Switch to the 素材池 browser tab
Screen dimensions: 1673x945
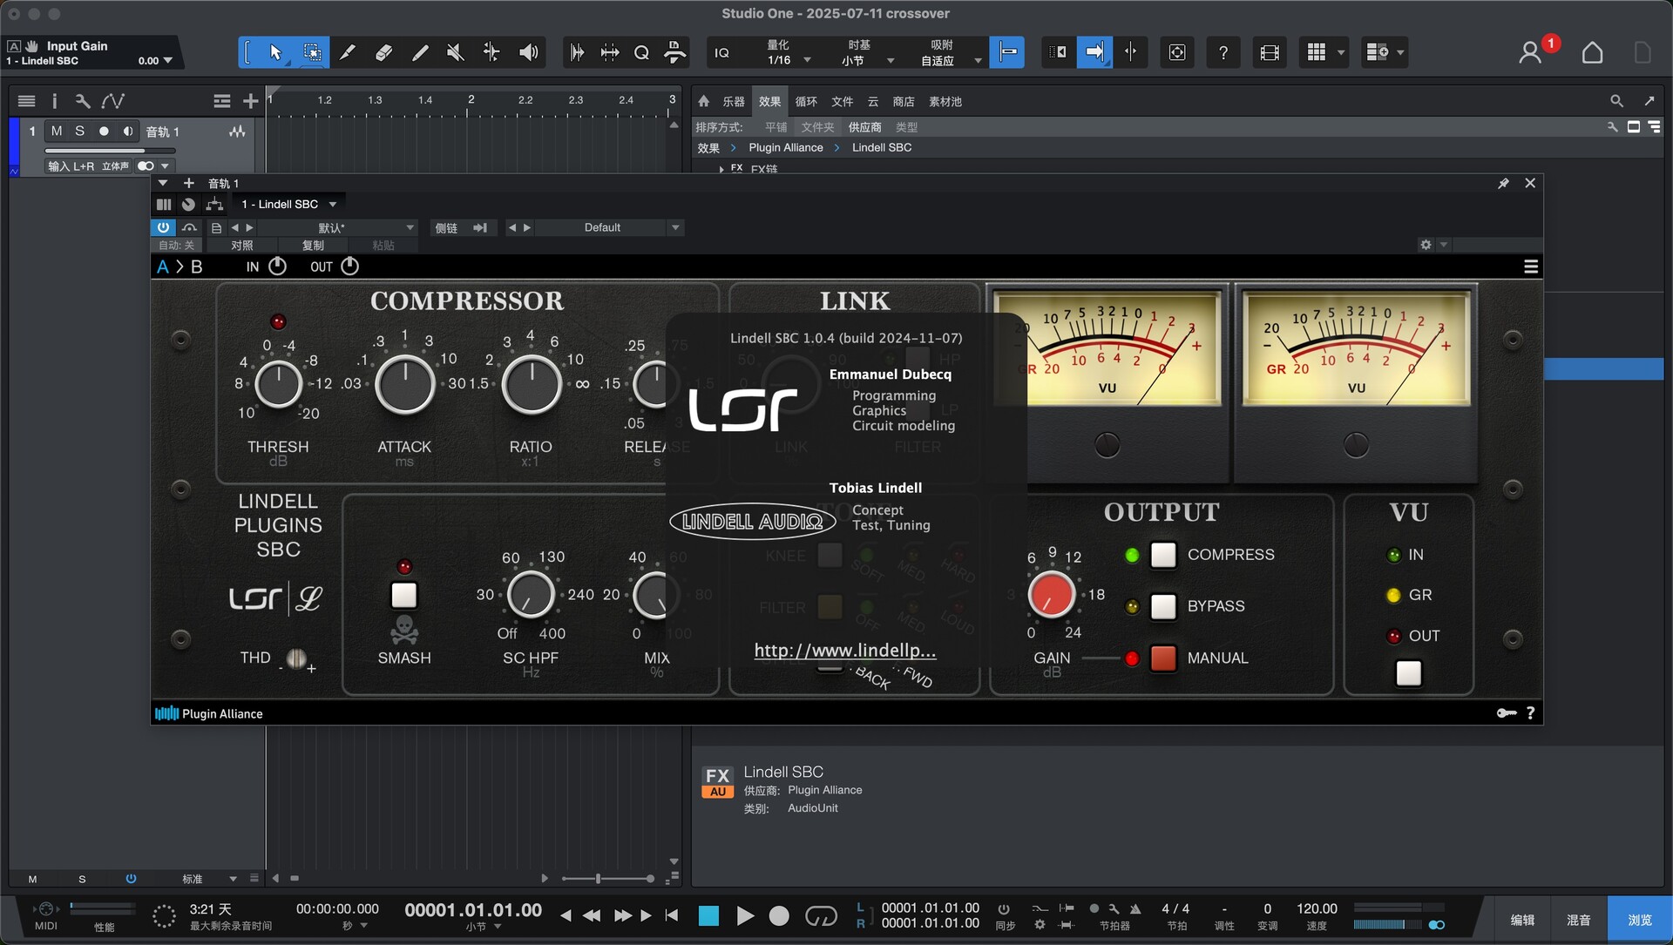[x=945, y=102]
